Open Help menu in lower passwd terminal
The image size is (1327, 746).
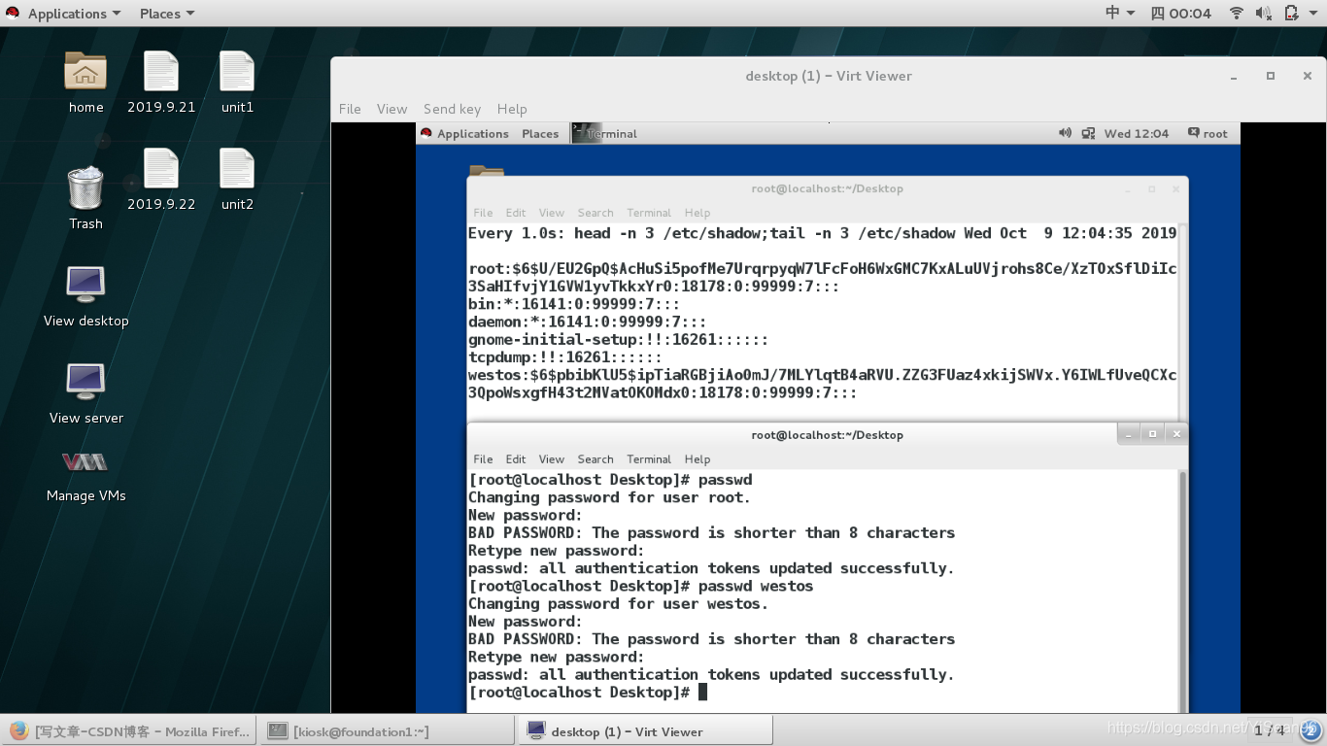tap(698, 458)
